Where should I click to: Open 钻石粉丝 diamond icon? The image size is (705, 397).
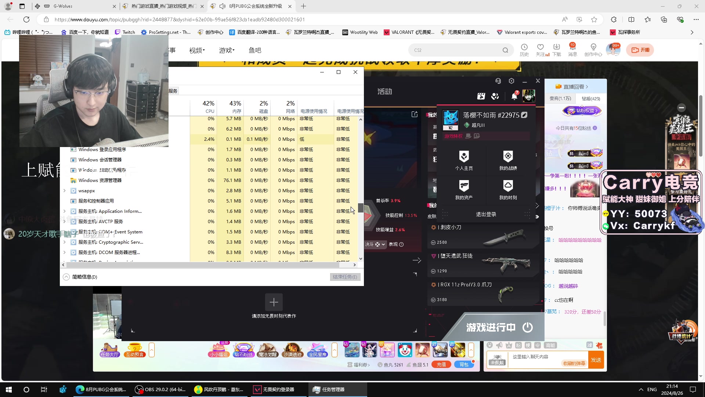pos(244,350)
